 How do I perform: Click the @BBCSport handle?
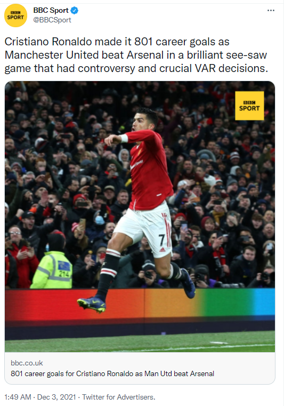(52, 20)
